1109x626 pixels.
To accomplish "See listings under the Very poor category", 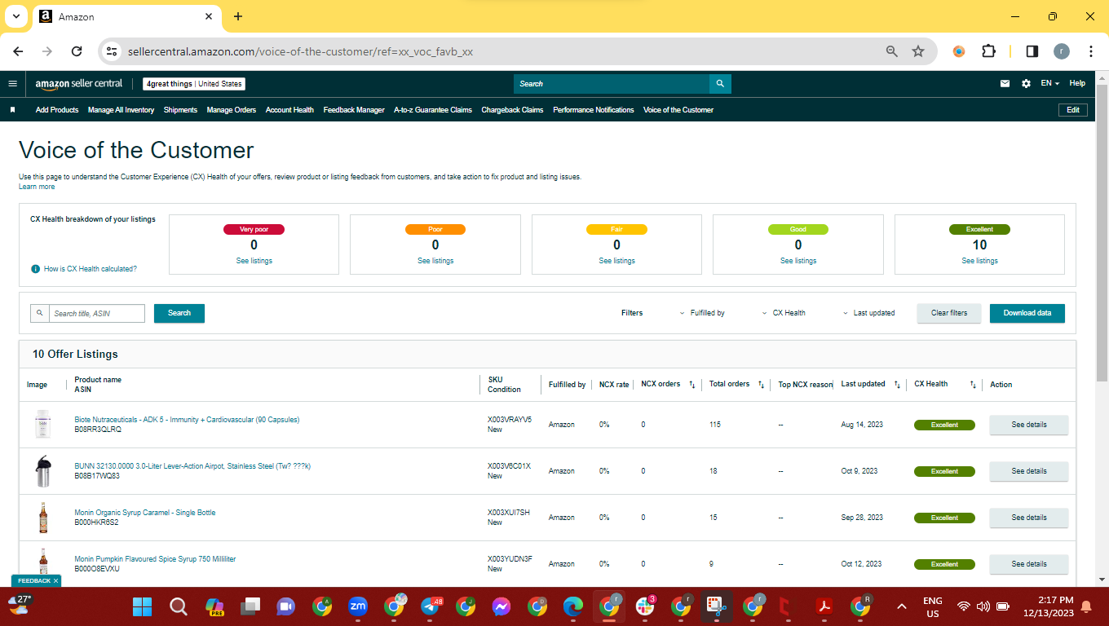I will pos(254,261).
